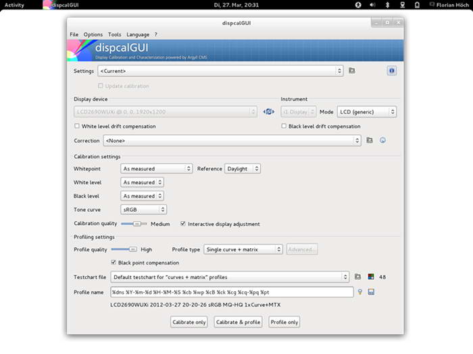
Task: Refresh display devices and instruments icon
Action: pyautogui.click(x=268, y=112)
